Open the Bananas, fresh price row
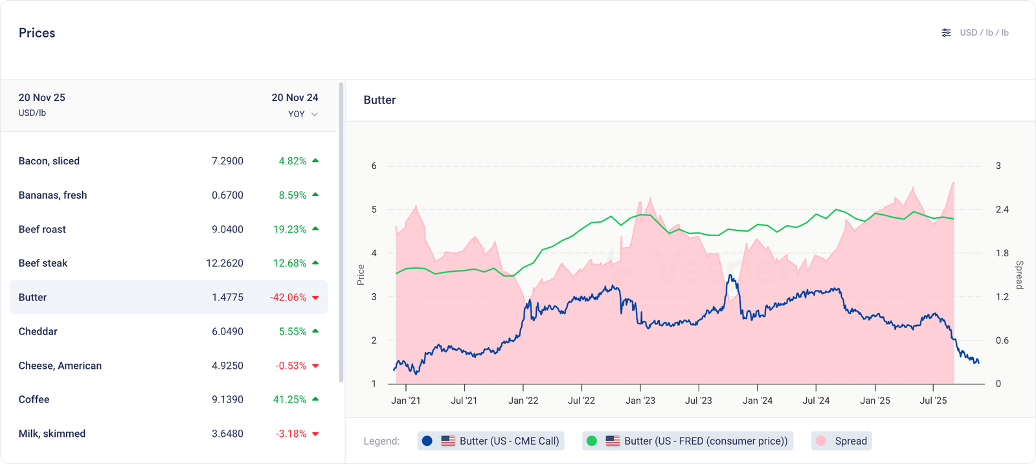This screenshot has height=464, width=1036. click(52, 195)
